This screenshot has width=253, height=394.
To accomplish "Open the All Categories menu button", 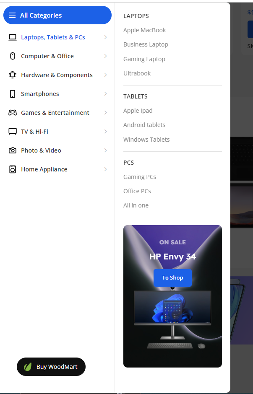I will pos(57,16).
